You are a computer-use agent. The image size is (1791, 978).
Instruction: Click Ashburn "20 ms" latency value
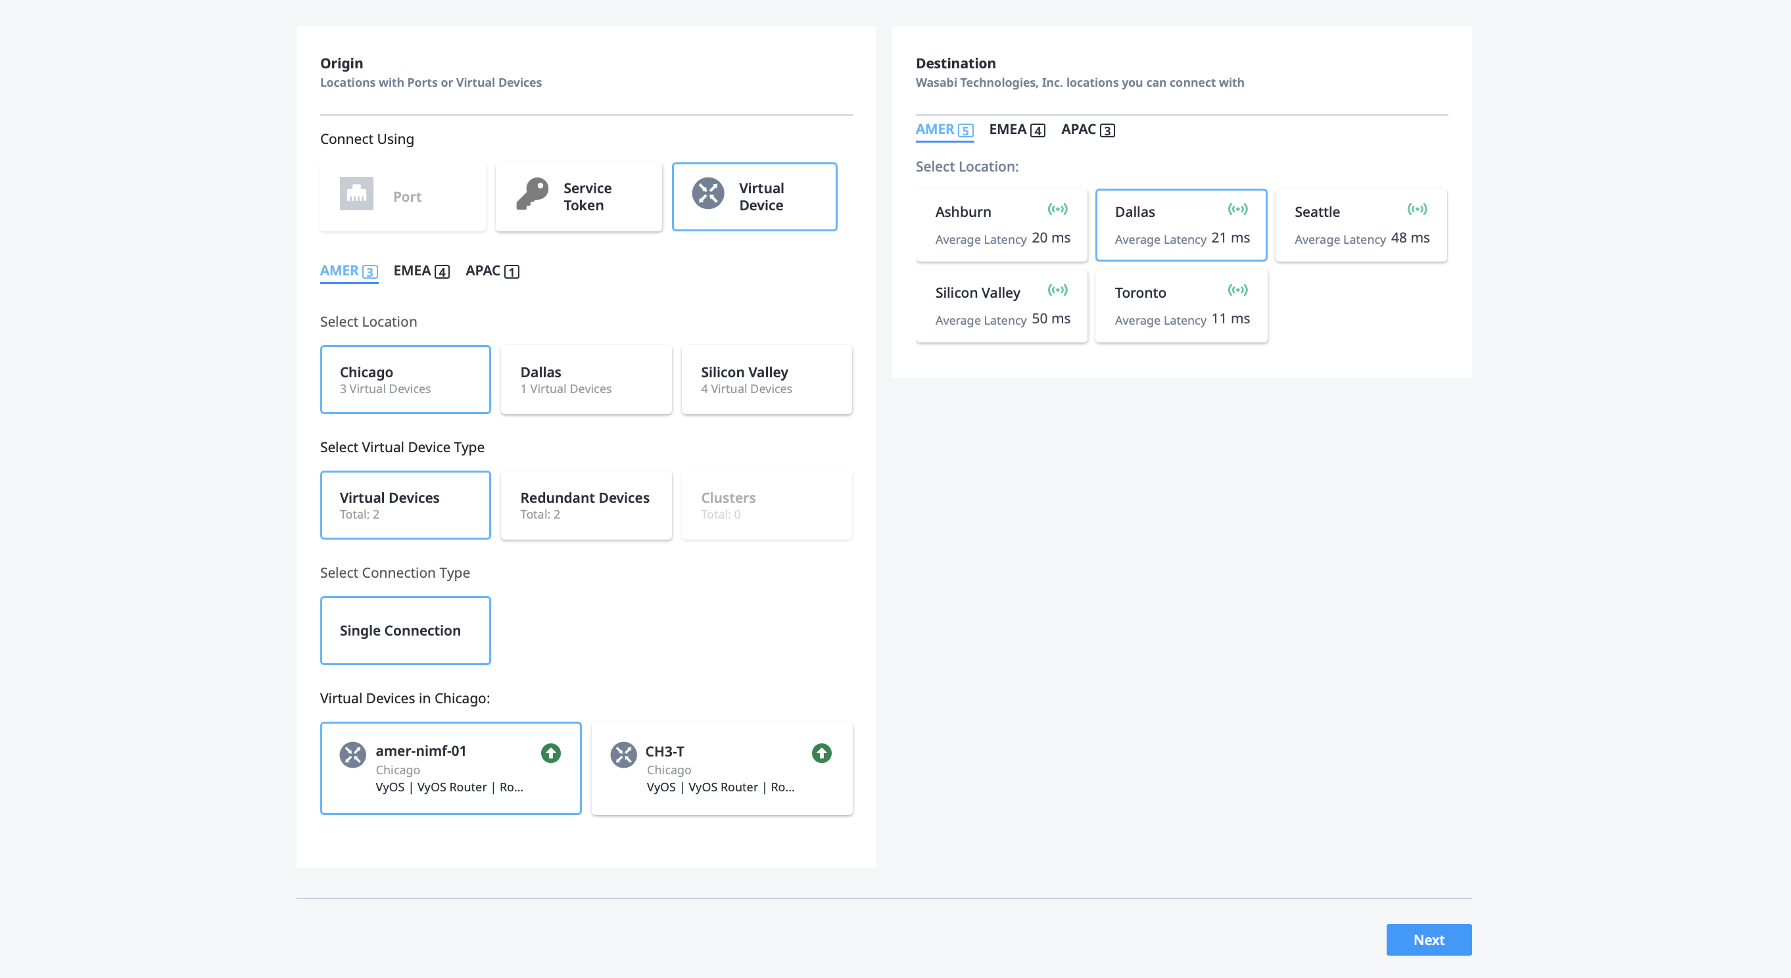(x=1051, y=239)
